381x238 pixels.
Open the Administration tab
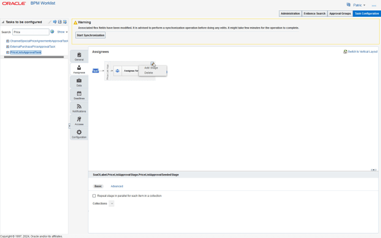point(290,14)
